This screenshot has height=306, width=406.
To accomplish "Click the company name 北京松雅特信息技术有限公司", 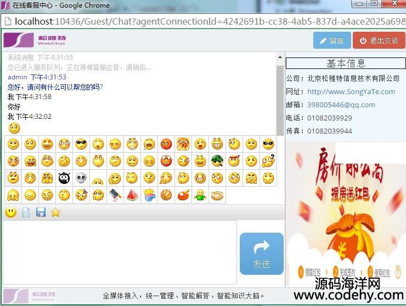I will (x=353, y=78).
